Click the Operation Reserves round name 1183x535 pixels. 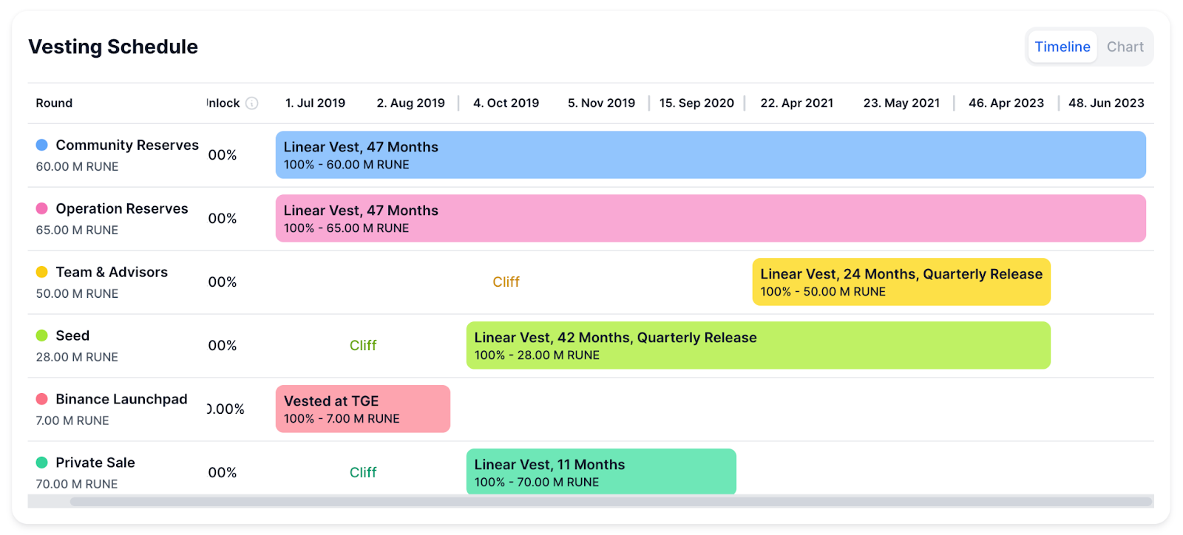(x=122, y=208)
